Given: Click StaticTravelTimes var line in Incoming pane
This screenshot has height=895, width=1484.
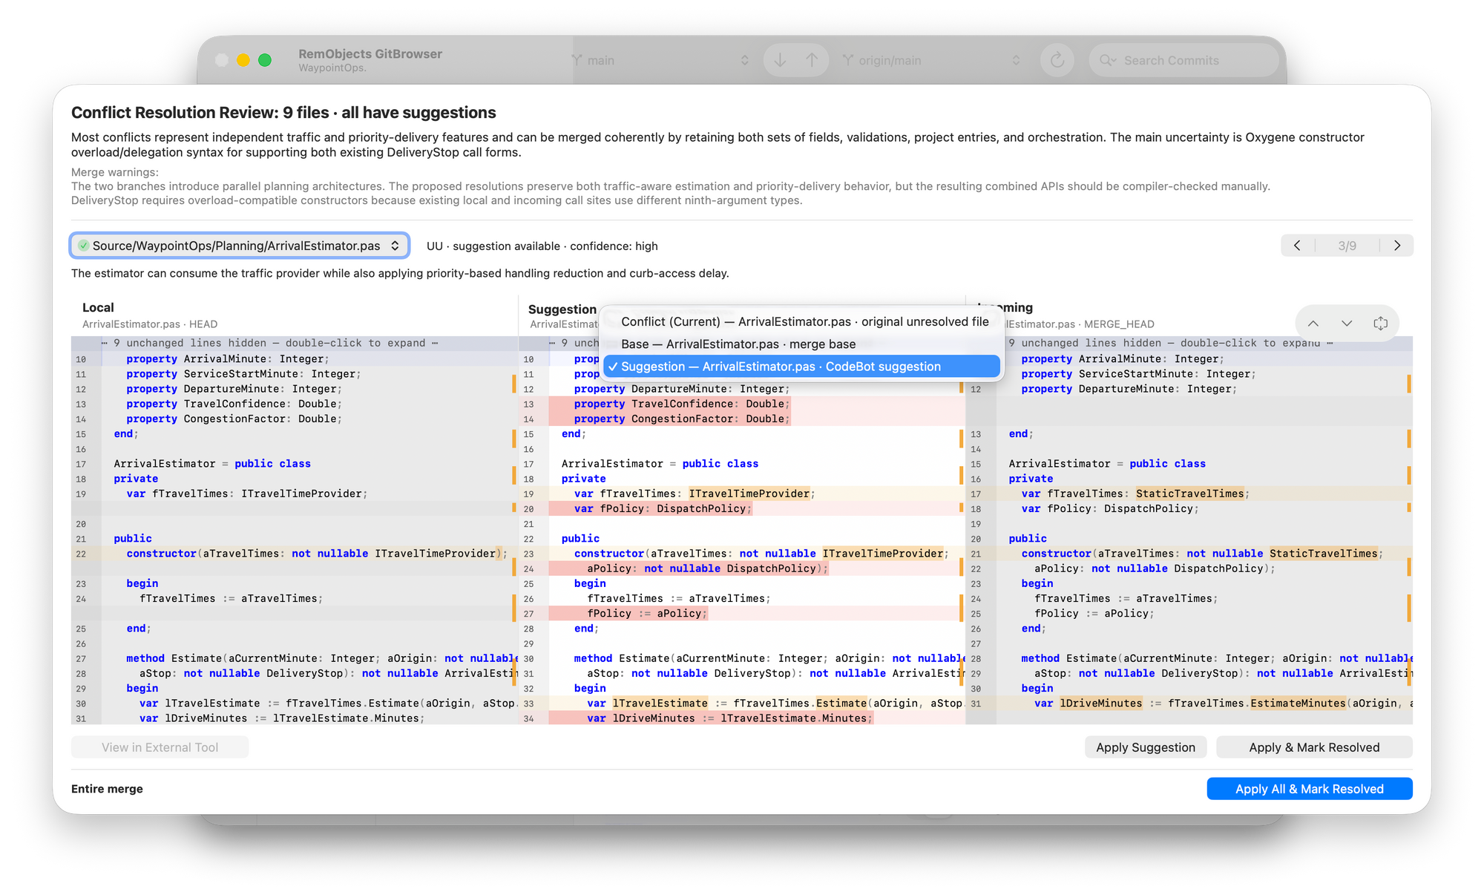Looking at the screenshot, I should click(x=1136, y=494).
